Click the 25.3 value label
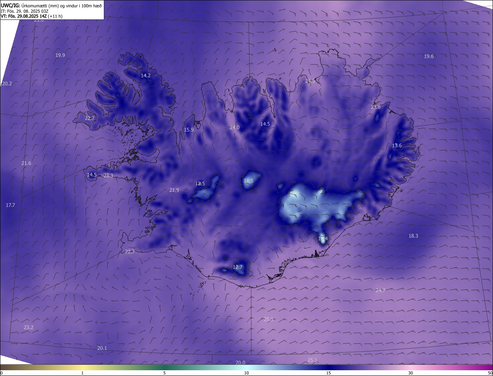The image size is (493, 376). (x=268, y=319)
